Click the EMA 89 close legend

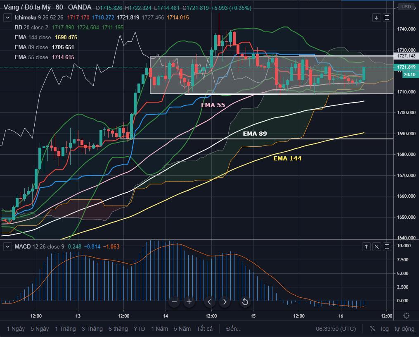point(31,48)
